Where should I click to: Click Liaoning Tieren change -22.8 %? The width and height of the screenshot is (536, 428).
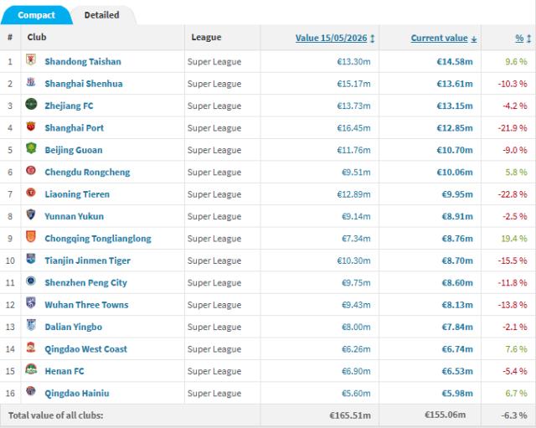pyautogui.click(x=513, y=194)
